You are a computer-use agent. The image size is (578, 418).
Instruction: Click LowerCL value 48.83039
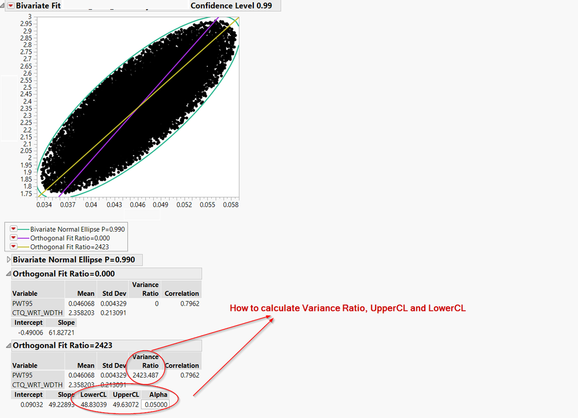tap(94, 405)
